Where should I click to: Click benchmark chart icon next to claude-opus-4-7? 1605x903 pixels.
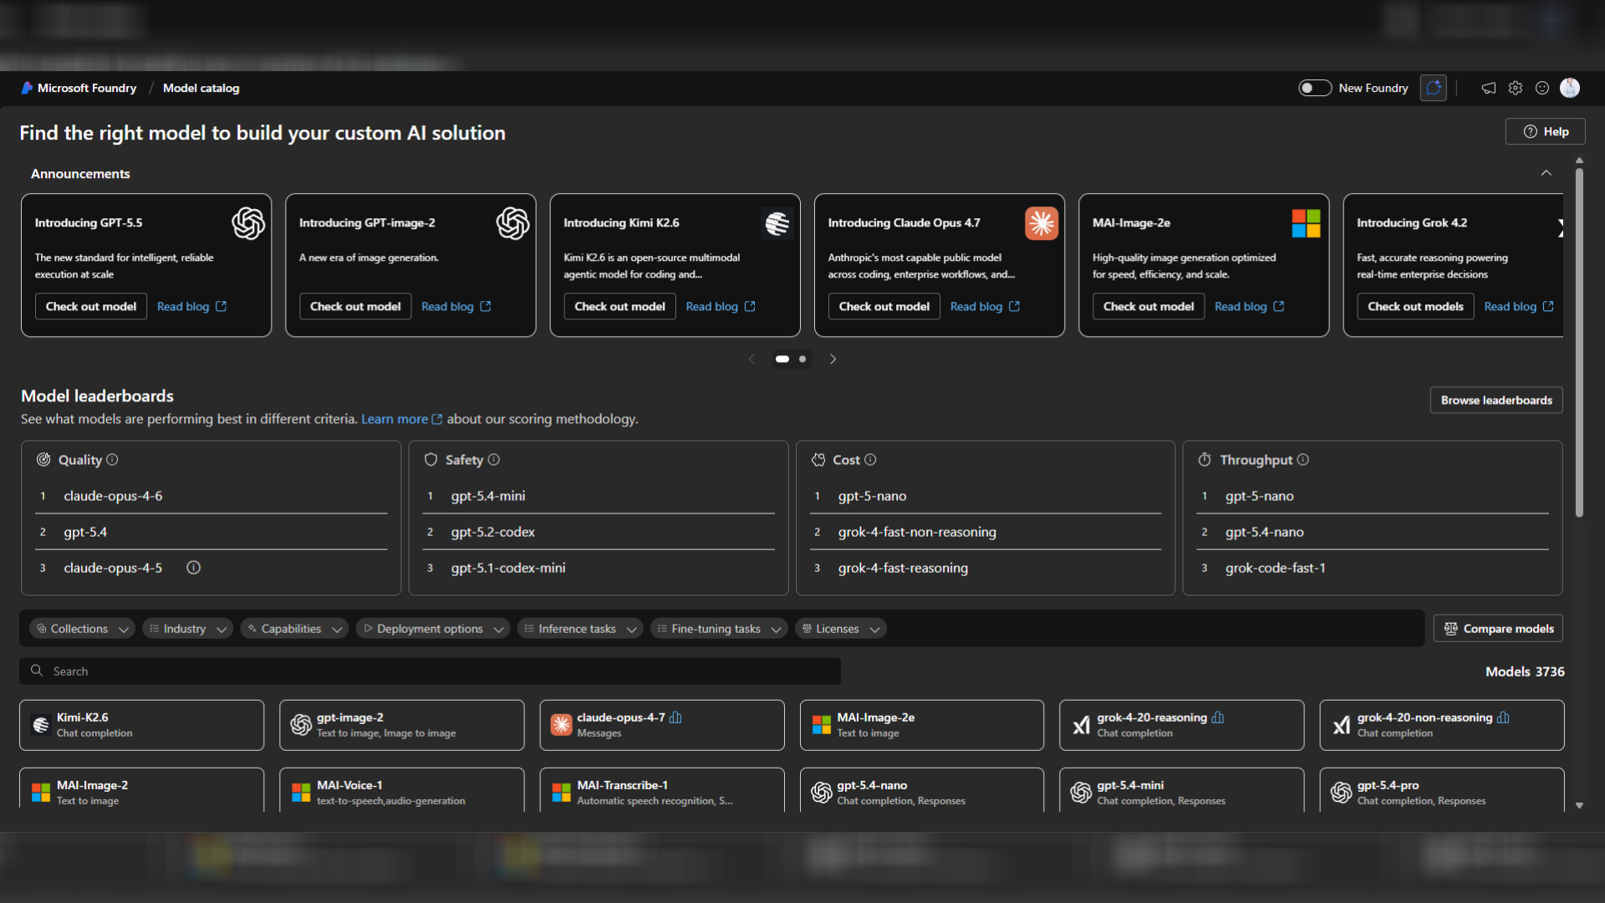[x=675, y=717]
